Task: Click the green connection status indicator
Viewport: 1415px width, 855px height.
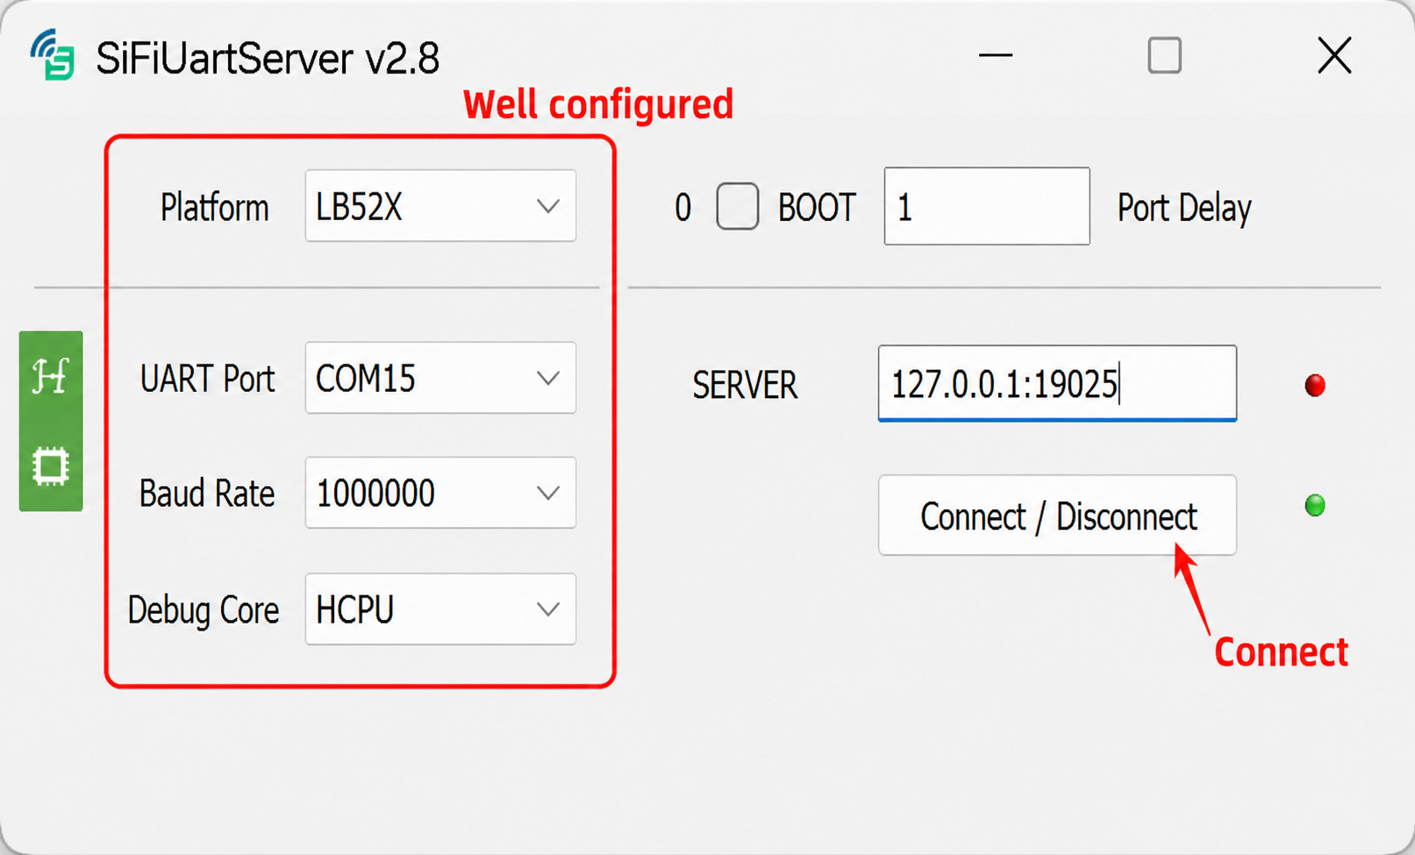Action: pyautogui.click(x=1314, y=505)
